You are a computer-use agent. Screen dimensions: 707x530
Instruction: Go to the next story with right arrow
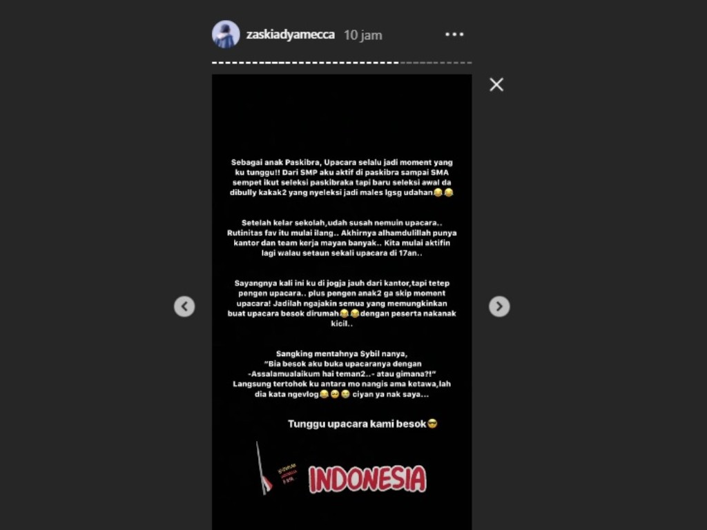tap(499, 306)
